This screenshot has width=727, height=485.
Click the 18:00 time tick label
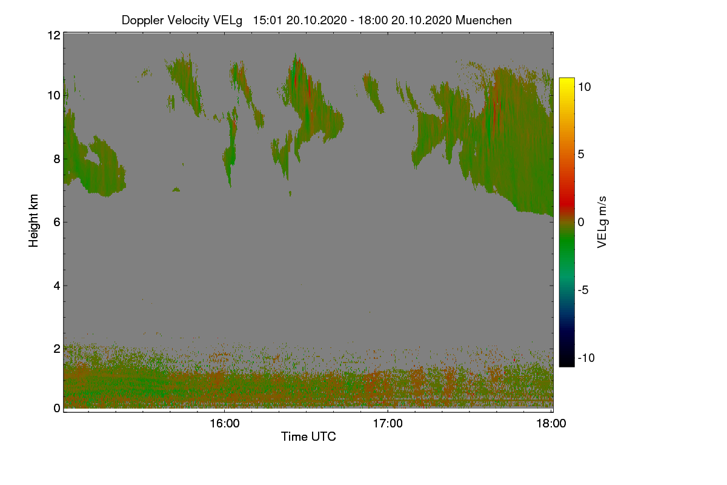[x=552, y=424]
